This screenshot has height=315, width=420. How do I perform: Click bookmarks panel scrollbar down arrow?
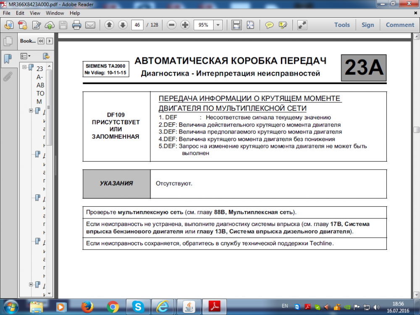click(49, 294)
